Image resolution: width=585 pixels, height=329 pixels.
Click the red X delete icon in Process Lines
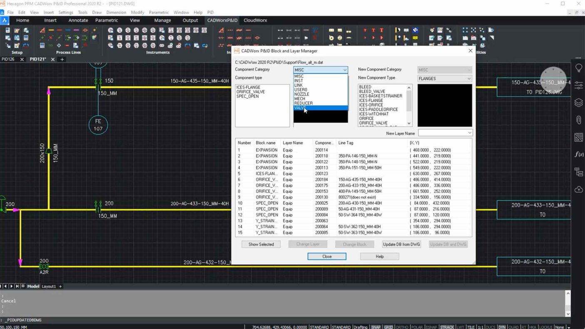(x=51, y=37)
